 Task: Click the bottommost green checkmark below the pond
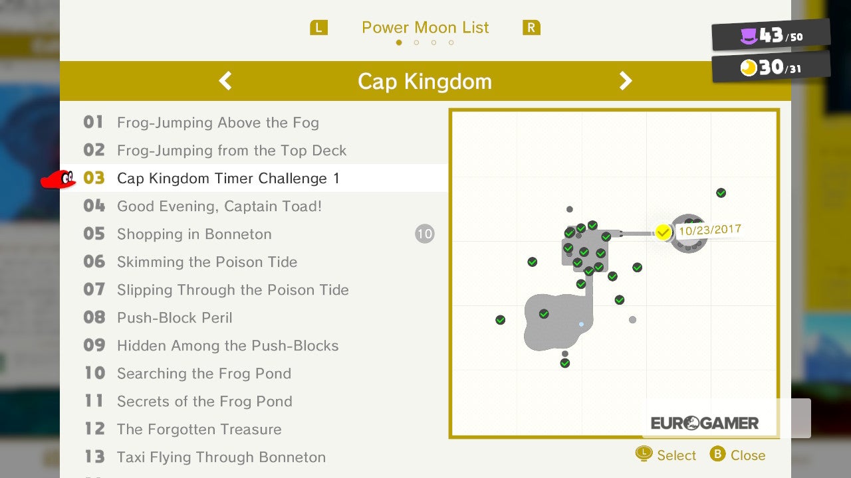tap(564, 363)
